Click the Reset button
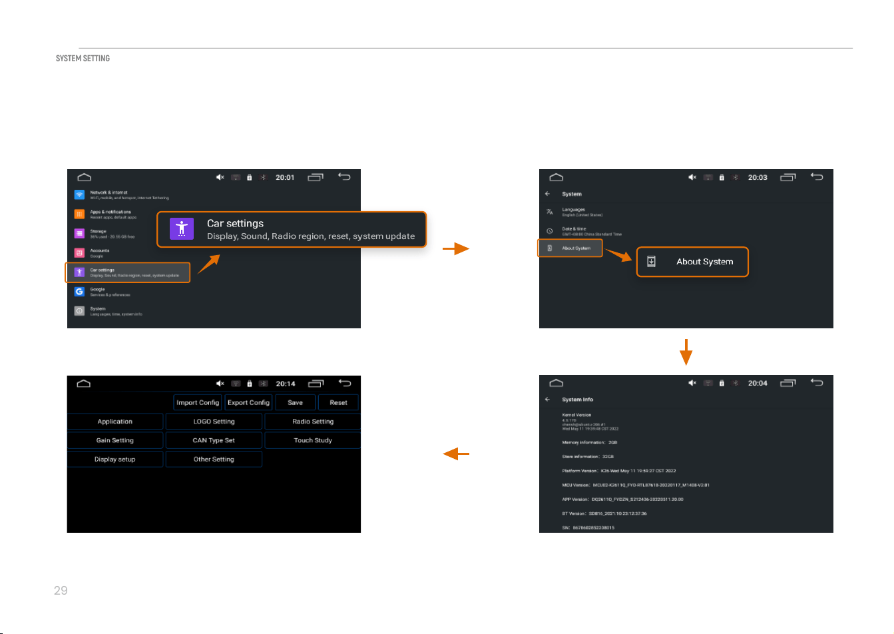This screenshot has width=894, height=634. point(338,402)
